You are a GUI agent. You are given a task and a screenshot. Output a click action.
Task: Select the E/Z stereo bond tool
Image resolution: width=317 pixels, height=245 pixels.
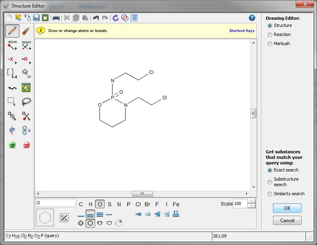click(x=176, y=214)
